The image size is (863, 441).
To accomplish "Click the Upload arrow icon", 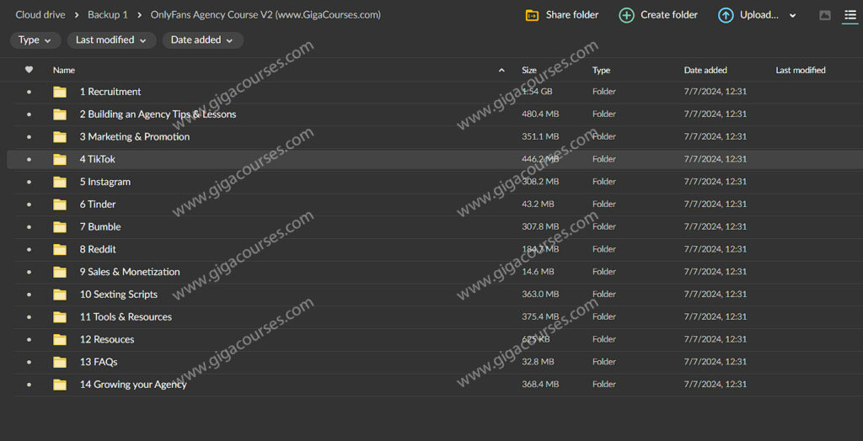I will 726,15.
